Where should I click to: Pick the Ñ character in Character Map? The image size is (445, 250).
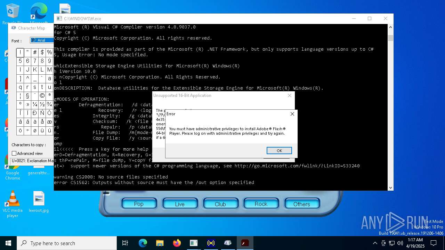pyautogui.click(x=42, y=113)
